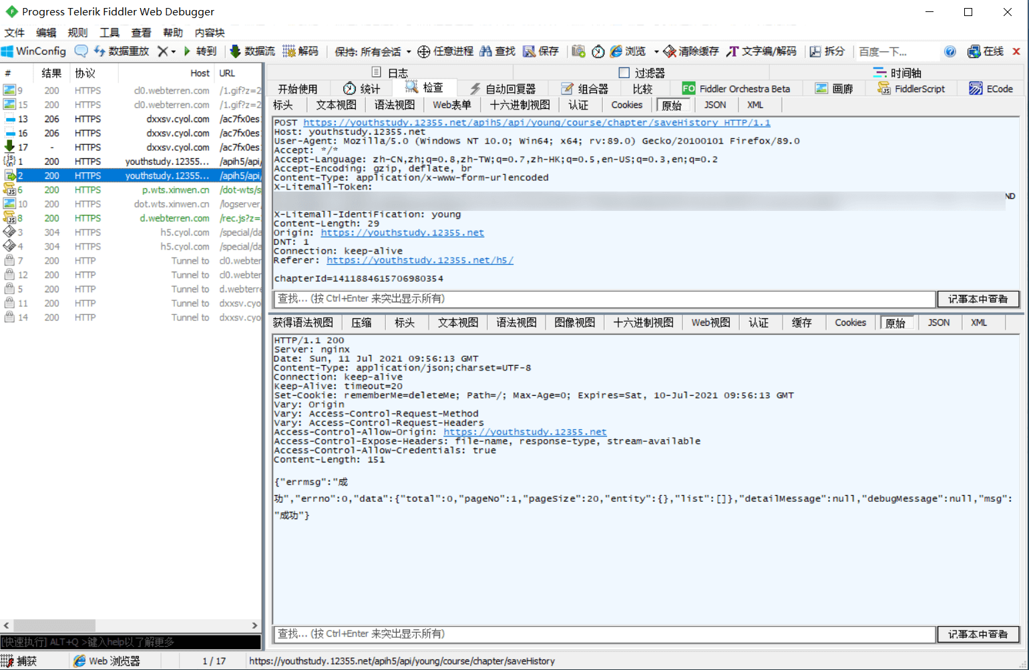
Task: Click request panel 记事本中查看 button
Action: (x=978, y=299)
